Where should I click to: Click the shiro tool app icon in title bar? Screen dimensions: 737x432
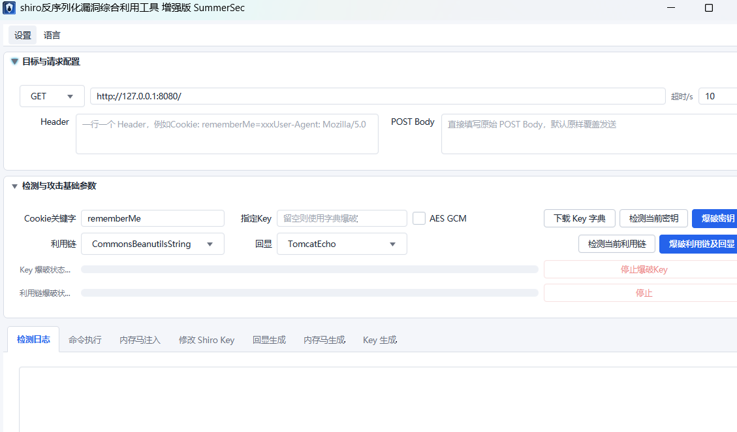[9, 8]
